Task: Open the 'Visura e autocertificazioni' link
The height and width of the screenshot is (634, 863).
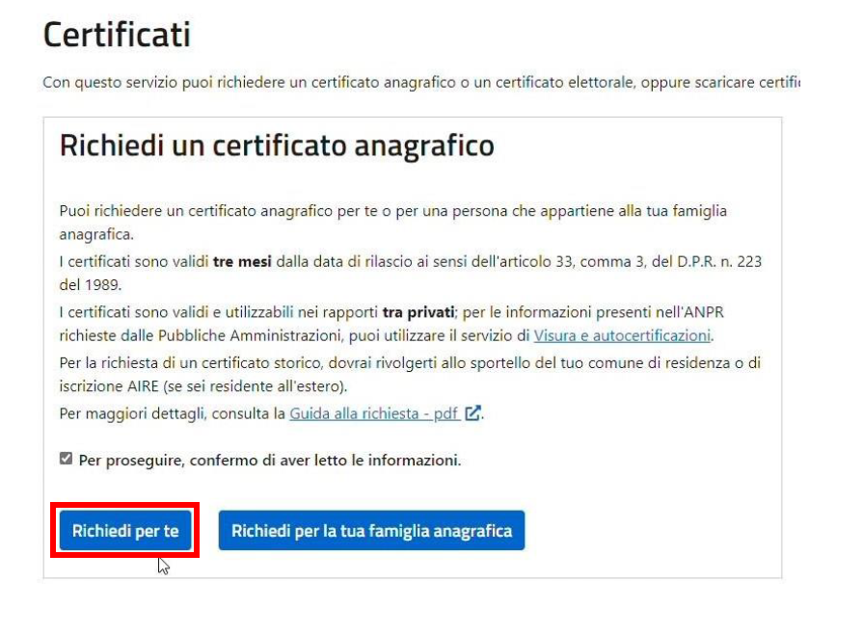Action: click(x=622, y=335)
